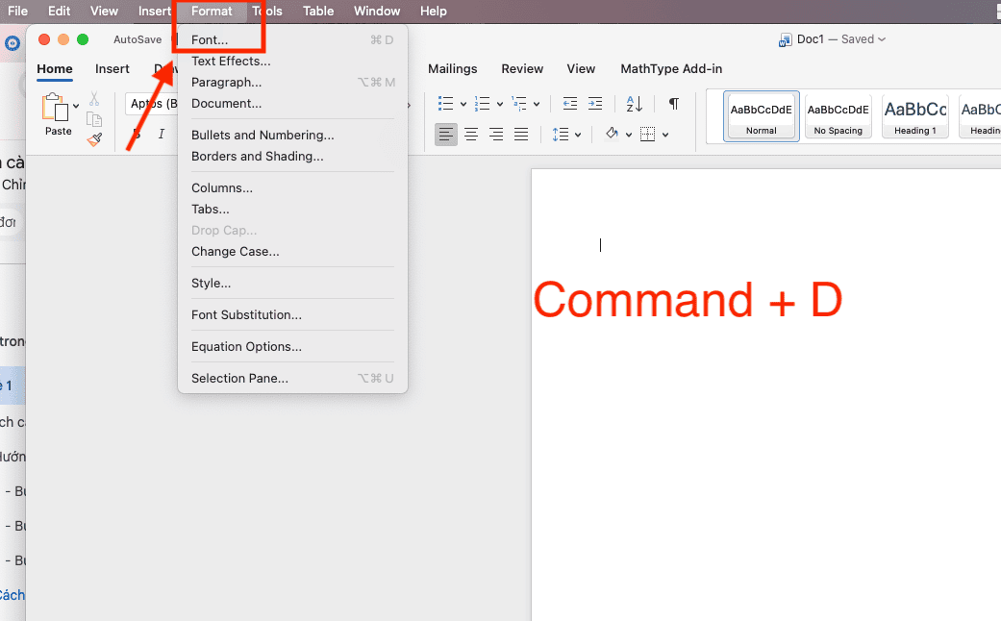
Task: Click the line spacing icon
Action: tap(560, 134)
